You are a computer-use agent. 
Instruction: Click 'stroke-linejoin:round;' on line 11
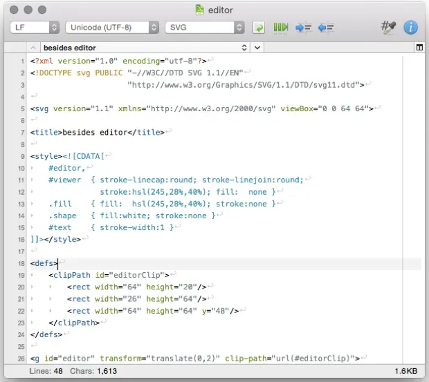(x=253, y=180)
